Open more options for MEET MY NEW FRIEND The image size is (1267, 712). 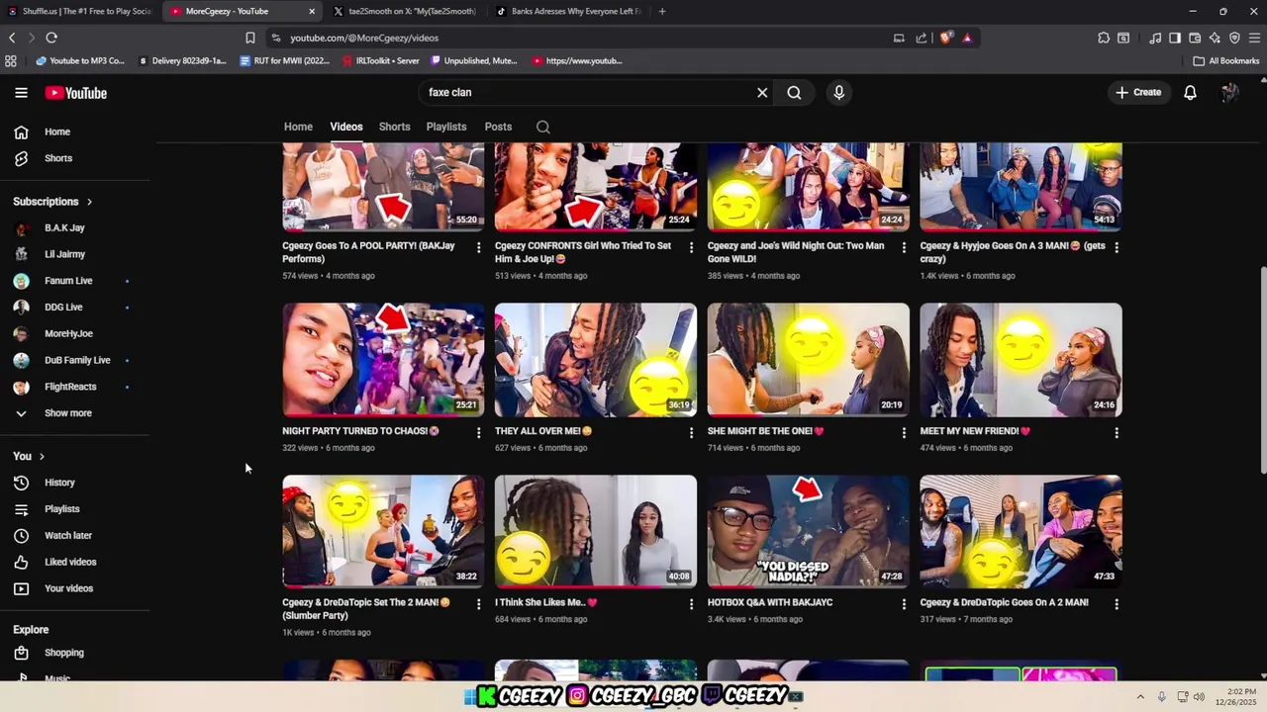coord(1117,432)
